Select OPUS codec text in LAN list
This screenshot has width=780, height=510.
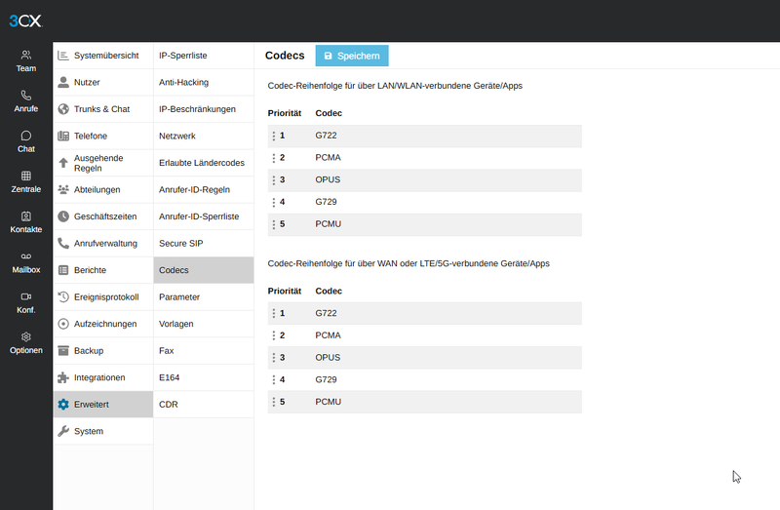328,179
